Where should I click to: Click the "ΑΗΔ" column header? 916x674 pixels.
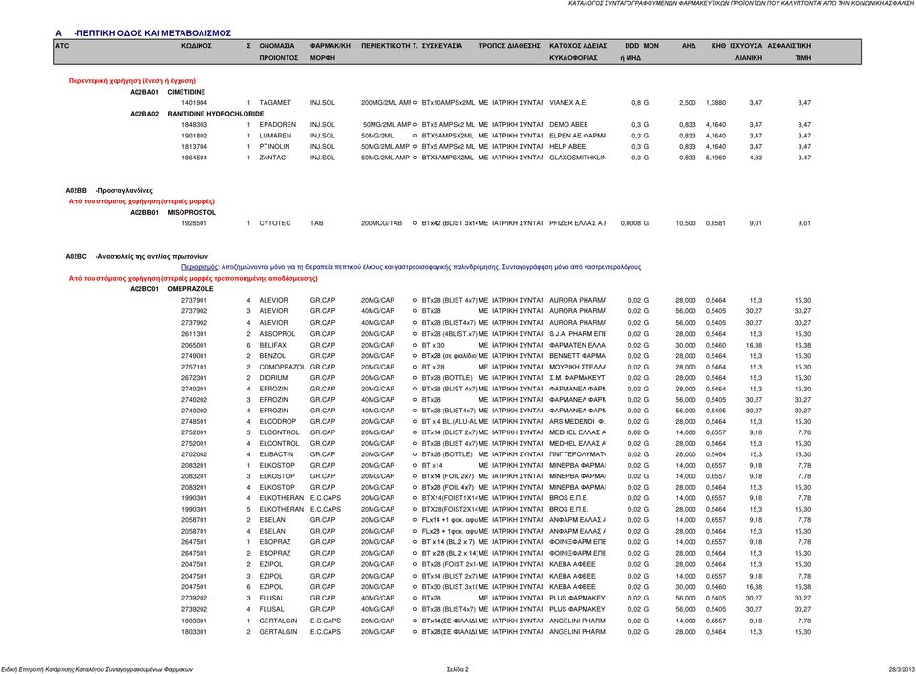689,46
